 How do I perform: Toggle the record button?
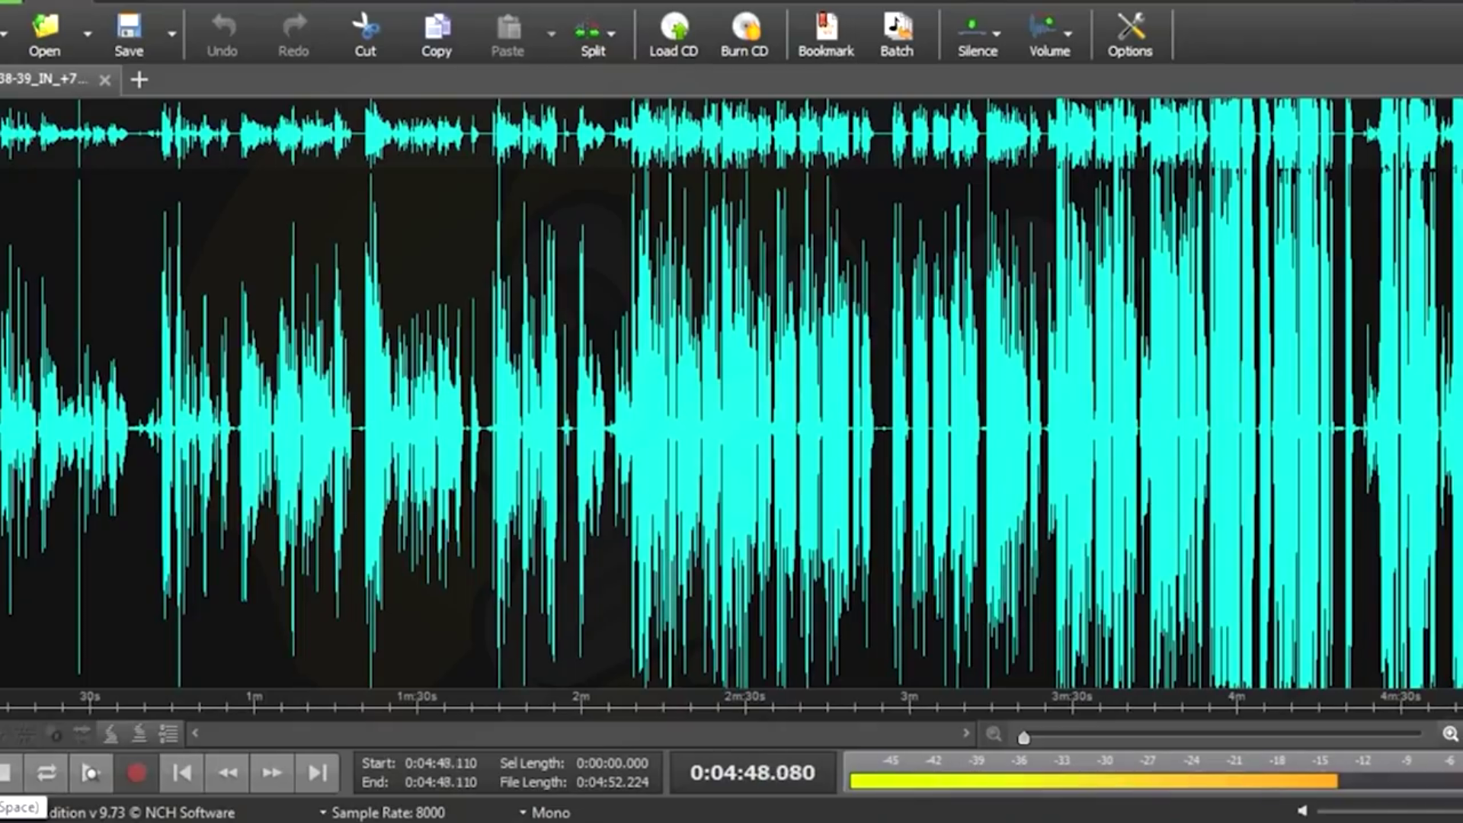pos(136,773)
